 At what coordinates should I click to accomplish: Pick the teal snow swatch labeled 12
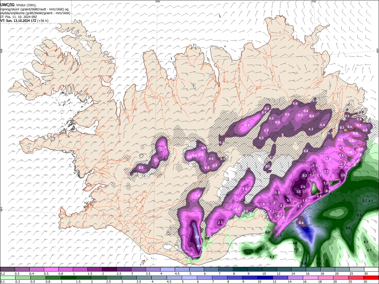[284, 270]
